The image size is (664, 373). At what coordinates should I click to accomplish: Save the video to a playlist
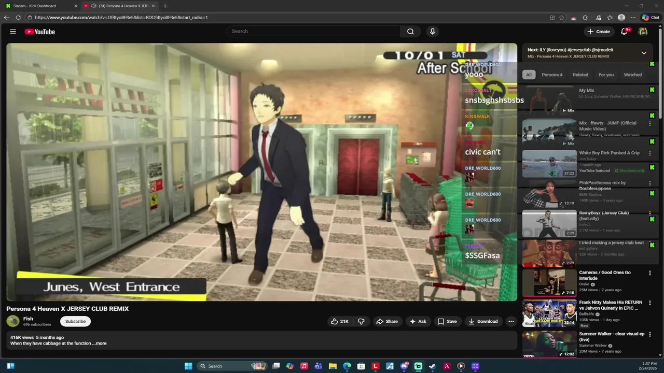point(447,321)
